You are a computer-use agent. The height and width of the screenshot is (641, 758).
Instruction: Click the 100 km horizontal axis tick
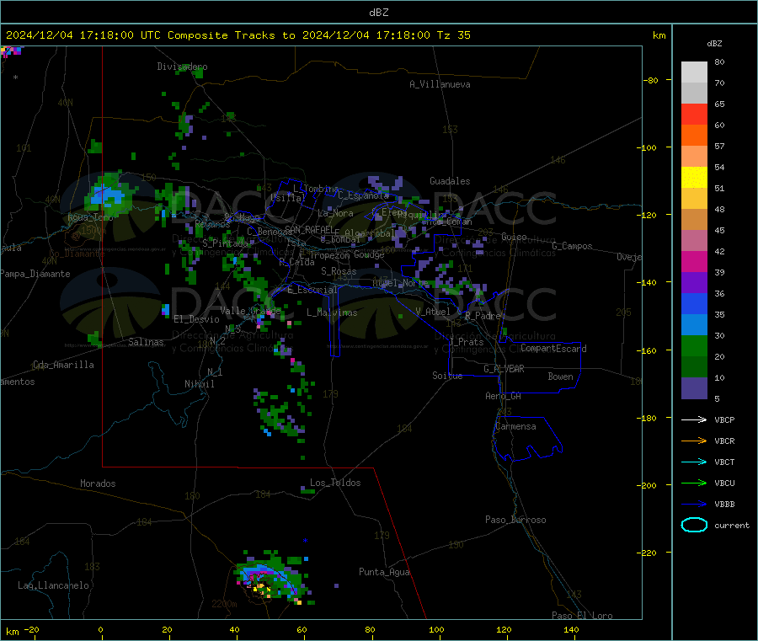tap(436, 630)
